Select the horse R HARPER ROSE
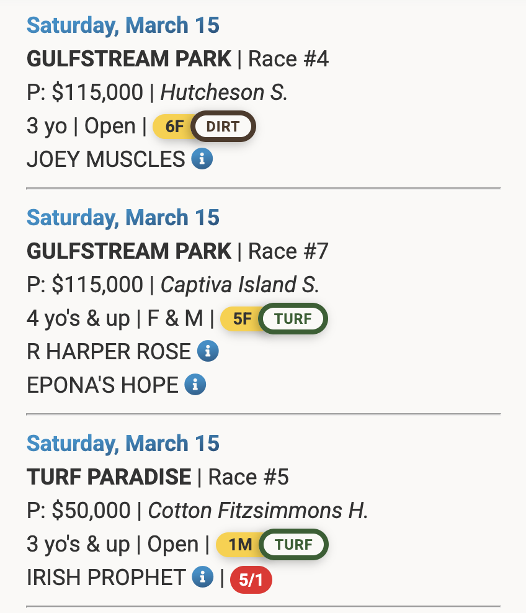Image resolution: width=526 pixels, height=613 pixels. pyautogui.click(x=109, y=352)
